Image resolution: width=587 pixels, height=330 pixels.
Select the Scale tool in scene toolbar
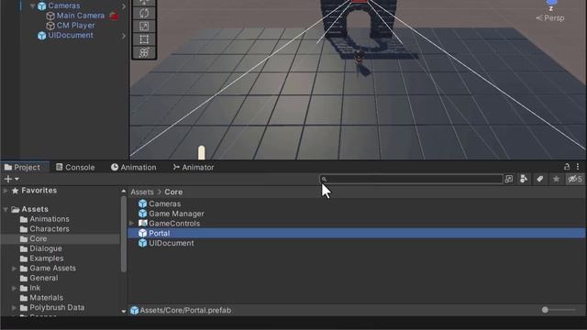tap(144, 27)
